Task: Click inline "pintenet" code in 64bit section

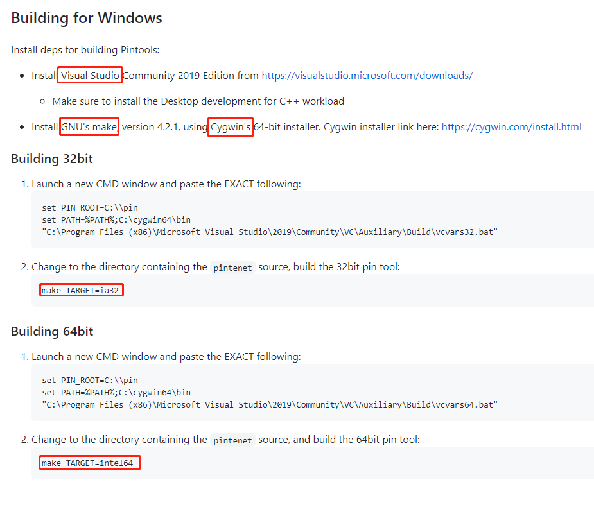Action: coord(233,440)
